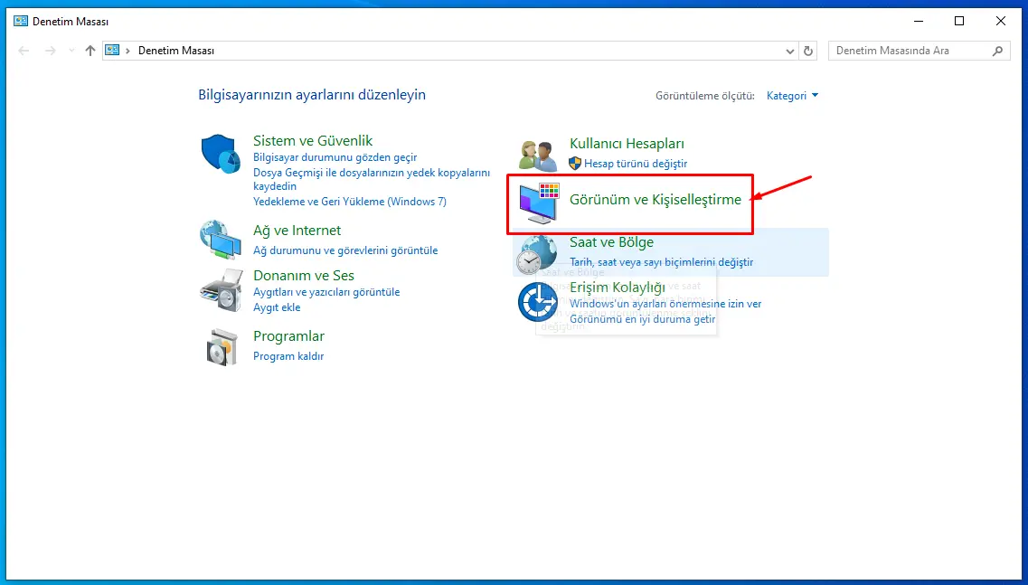Open Programlar category heading
This screenshot has height=585, width=1028.
coord(289,335)
